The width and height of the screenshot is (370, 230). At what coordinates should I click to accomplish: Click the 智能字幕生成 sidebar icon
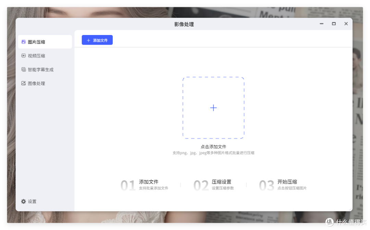click(23, 69)
